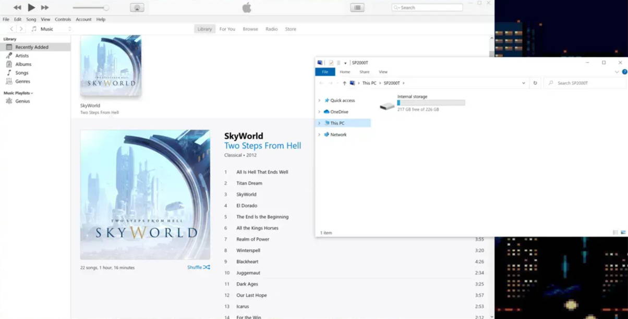Screen dimensions: 628x319
Task: Open the Internal storage drive icon
Action: point(387,106)
